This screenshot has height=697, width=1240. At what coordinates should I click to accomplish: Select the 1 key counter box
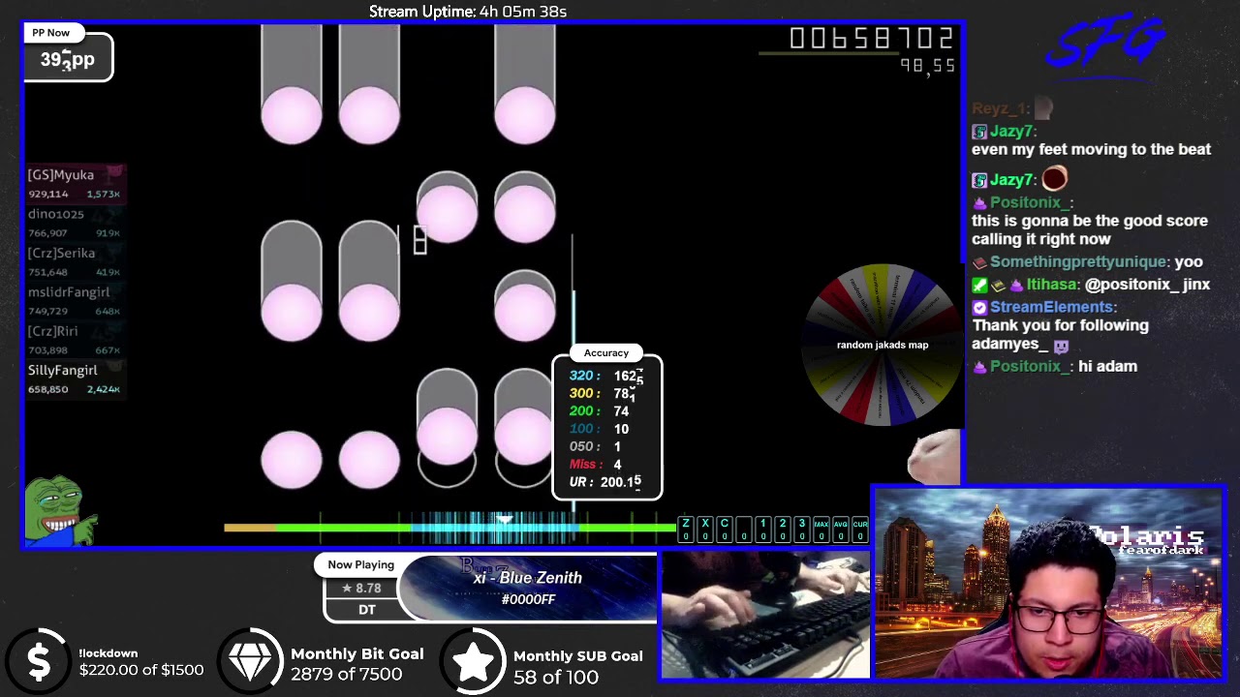pyautogui.click(x=763, y=530)
